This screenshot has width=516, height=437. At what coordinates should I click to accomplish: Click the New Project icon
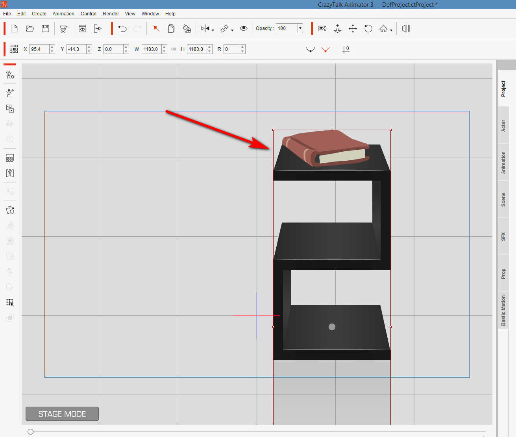(x=15, y=28)
